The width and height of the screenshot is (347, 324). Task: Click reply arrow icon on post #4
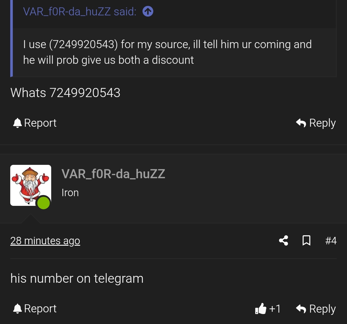[x=301, y=309]
